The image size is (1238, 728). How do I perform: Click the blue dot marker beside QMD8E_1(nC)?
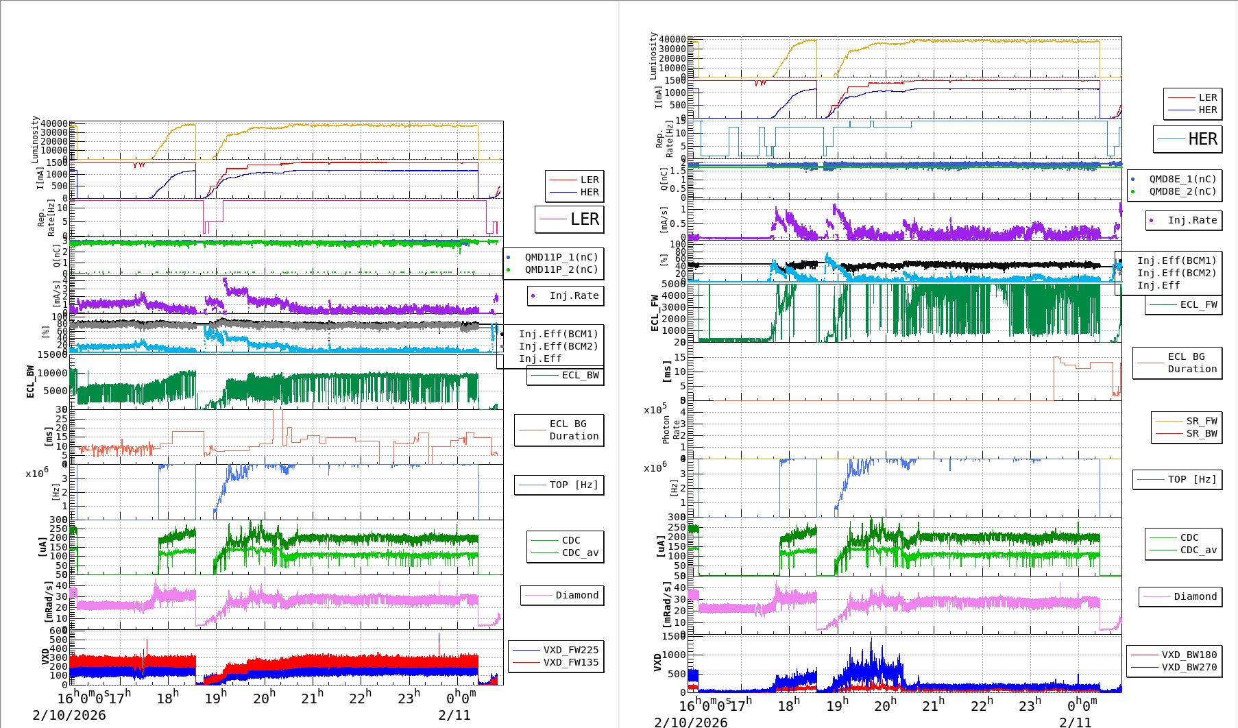tap(1132, 179)
